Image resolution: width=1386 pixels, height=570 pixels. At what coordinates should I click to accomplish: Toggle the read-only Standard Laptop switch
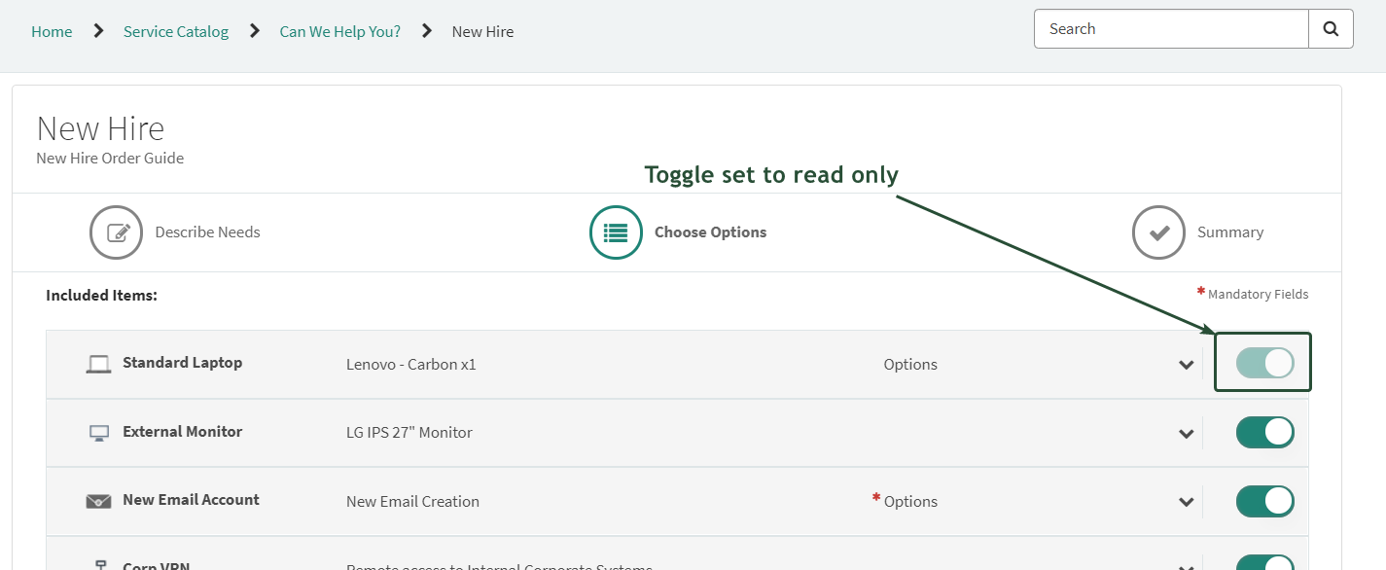(x=1262, y=362)
